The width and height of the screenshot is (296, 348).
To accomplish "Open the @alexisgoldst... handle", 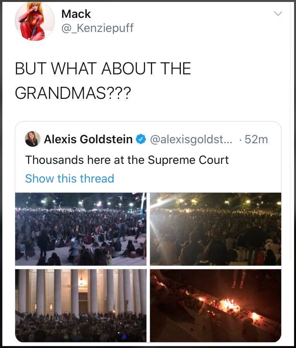I will (191, 139).
